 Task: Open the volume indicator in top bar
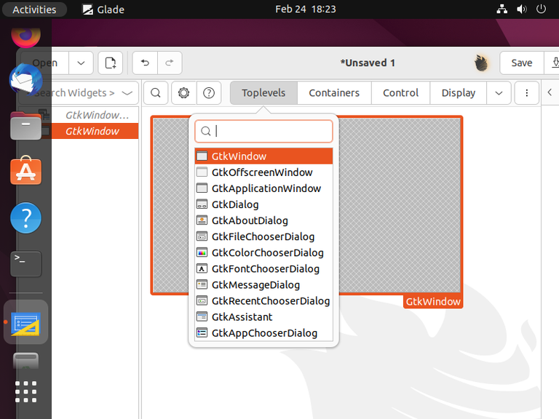click(522, 9)
